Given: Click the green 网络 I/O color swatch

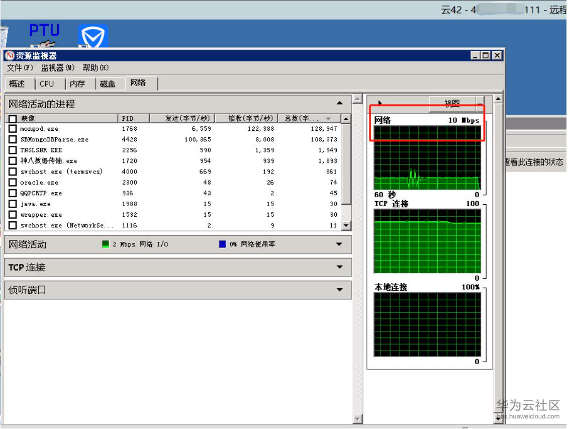Looking at the screenshot, I should pos(106,244).
